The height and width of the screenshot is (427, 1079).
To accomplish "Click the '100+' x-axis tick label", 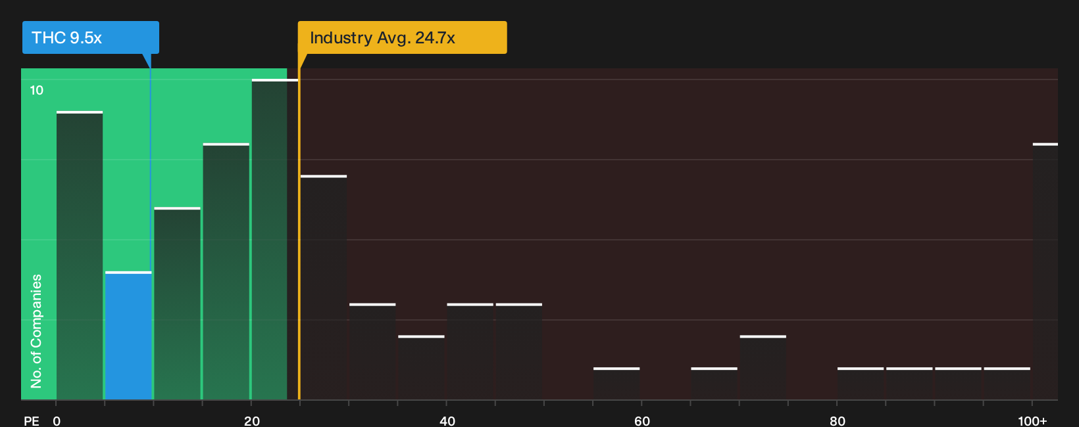I will pos(1032,421).
